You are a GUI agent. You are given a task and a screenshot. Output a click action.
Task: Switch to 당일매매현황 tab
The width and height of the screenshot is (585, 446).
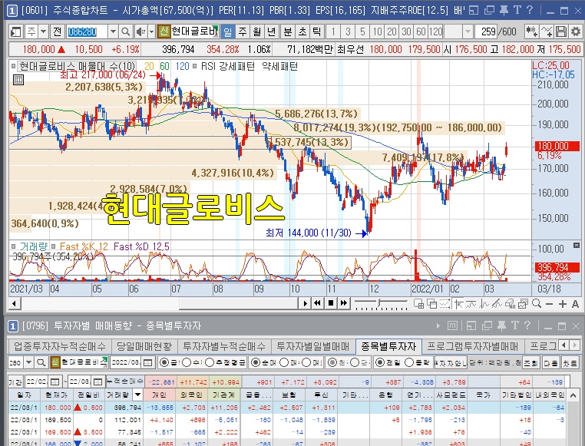coord(144,346)
